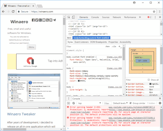Toggle the .cls class editor
Viewport: 163px width, 131px height.
coord(114,46)
